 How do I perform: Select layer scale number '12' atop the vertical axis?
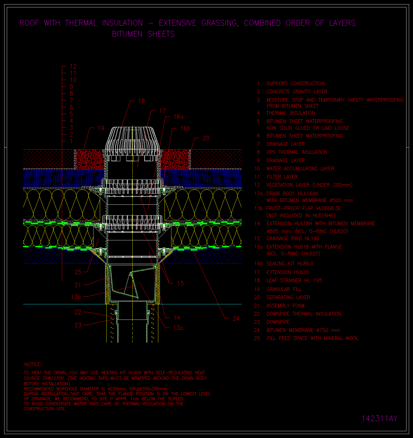73,66
